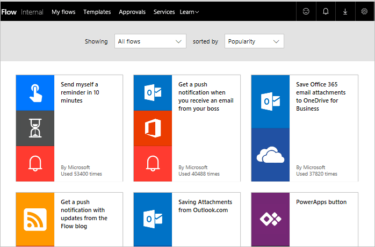The image size is (375, 247).
Task: Click the Flow logo text
Action: pyautogui.click(x=9, y=12)
